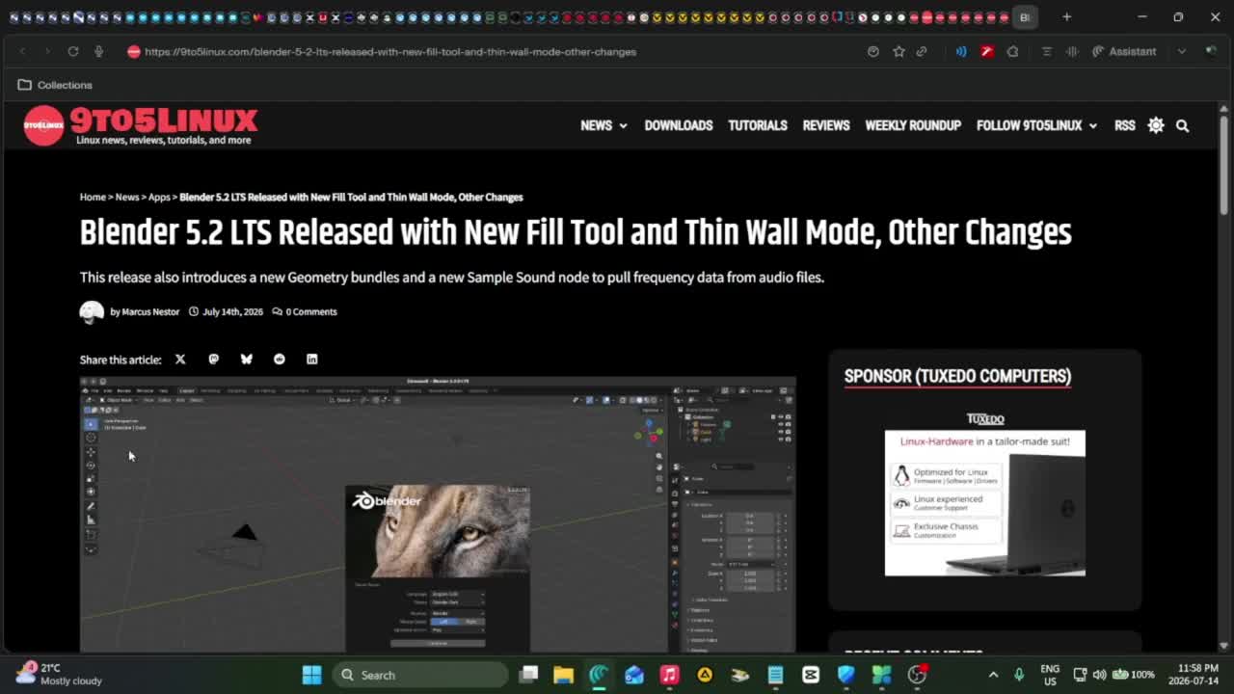Click the address bar URL field
Viewport: 1234px width, 694px height.
pos(390,51)
